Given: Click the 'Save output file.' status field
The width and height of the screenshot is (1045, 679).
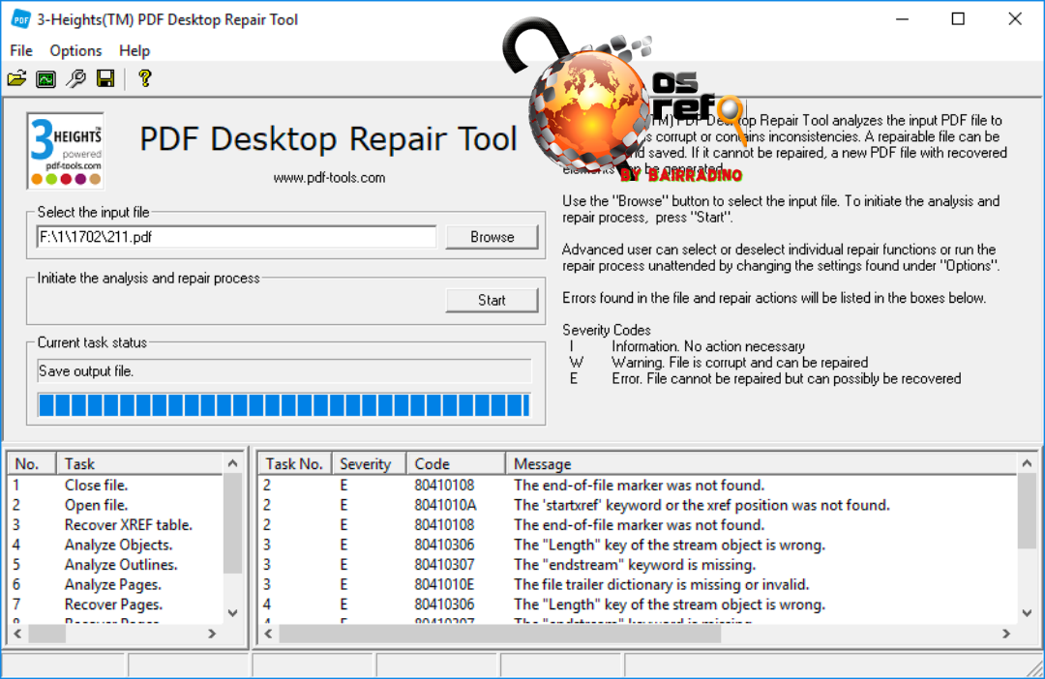Looking at the screenshot, I should 284,371.
